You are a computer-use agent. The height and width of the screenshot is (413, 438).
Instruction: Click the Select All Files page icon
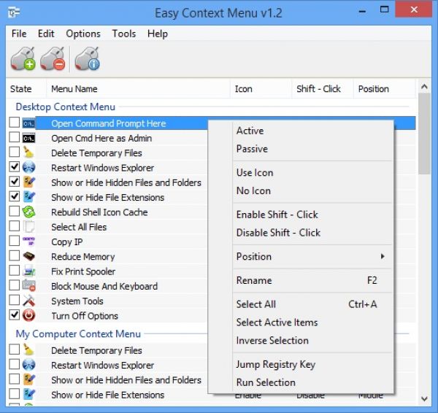pyautogui.click(x=28, y=227)
